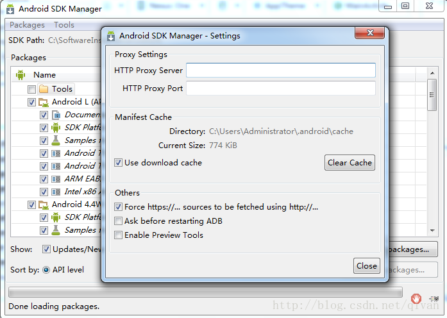Maximize the Android SDK Manager window

405,6
